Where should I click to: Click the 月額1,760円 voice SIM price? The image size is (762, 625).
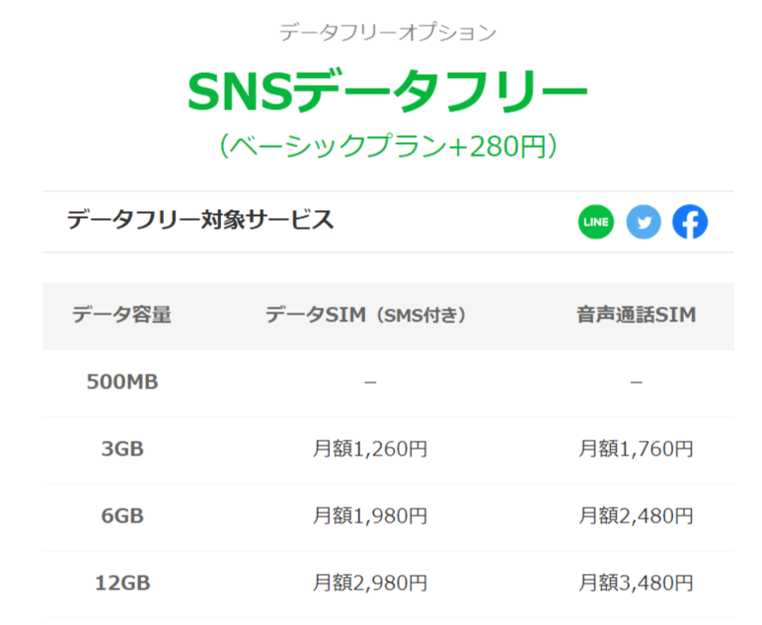(636, 449)
